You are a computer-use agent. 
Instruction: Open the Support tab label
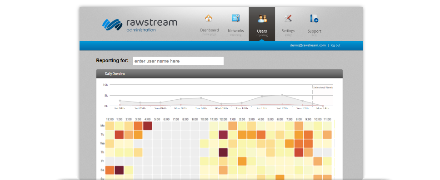tap(314, 31)
